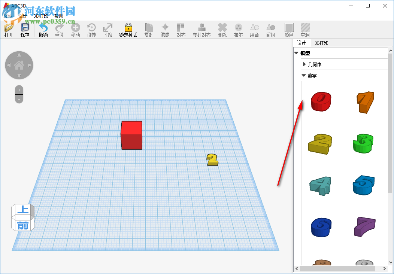Click the ABC3D app icon in title bar
The image size is (394, 274).
(6, 6)
